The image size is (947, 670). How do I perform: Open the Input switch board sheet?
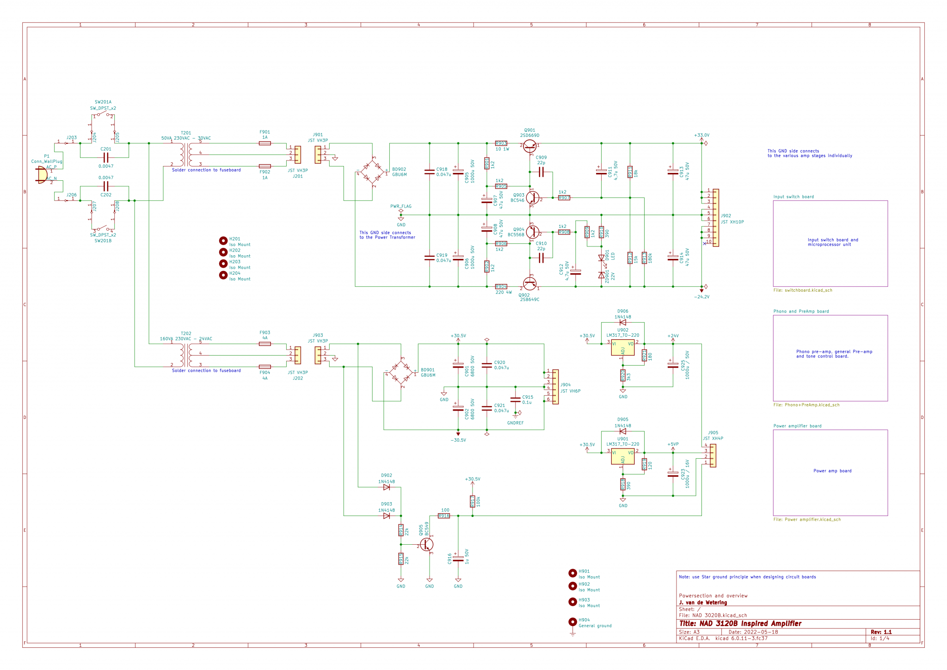coord(830,243)
